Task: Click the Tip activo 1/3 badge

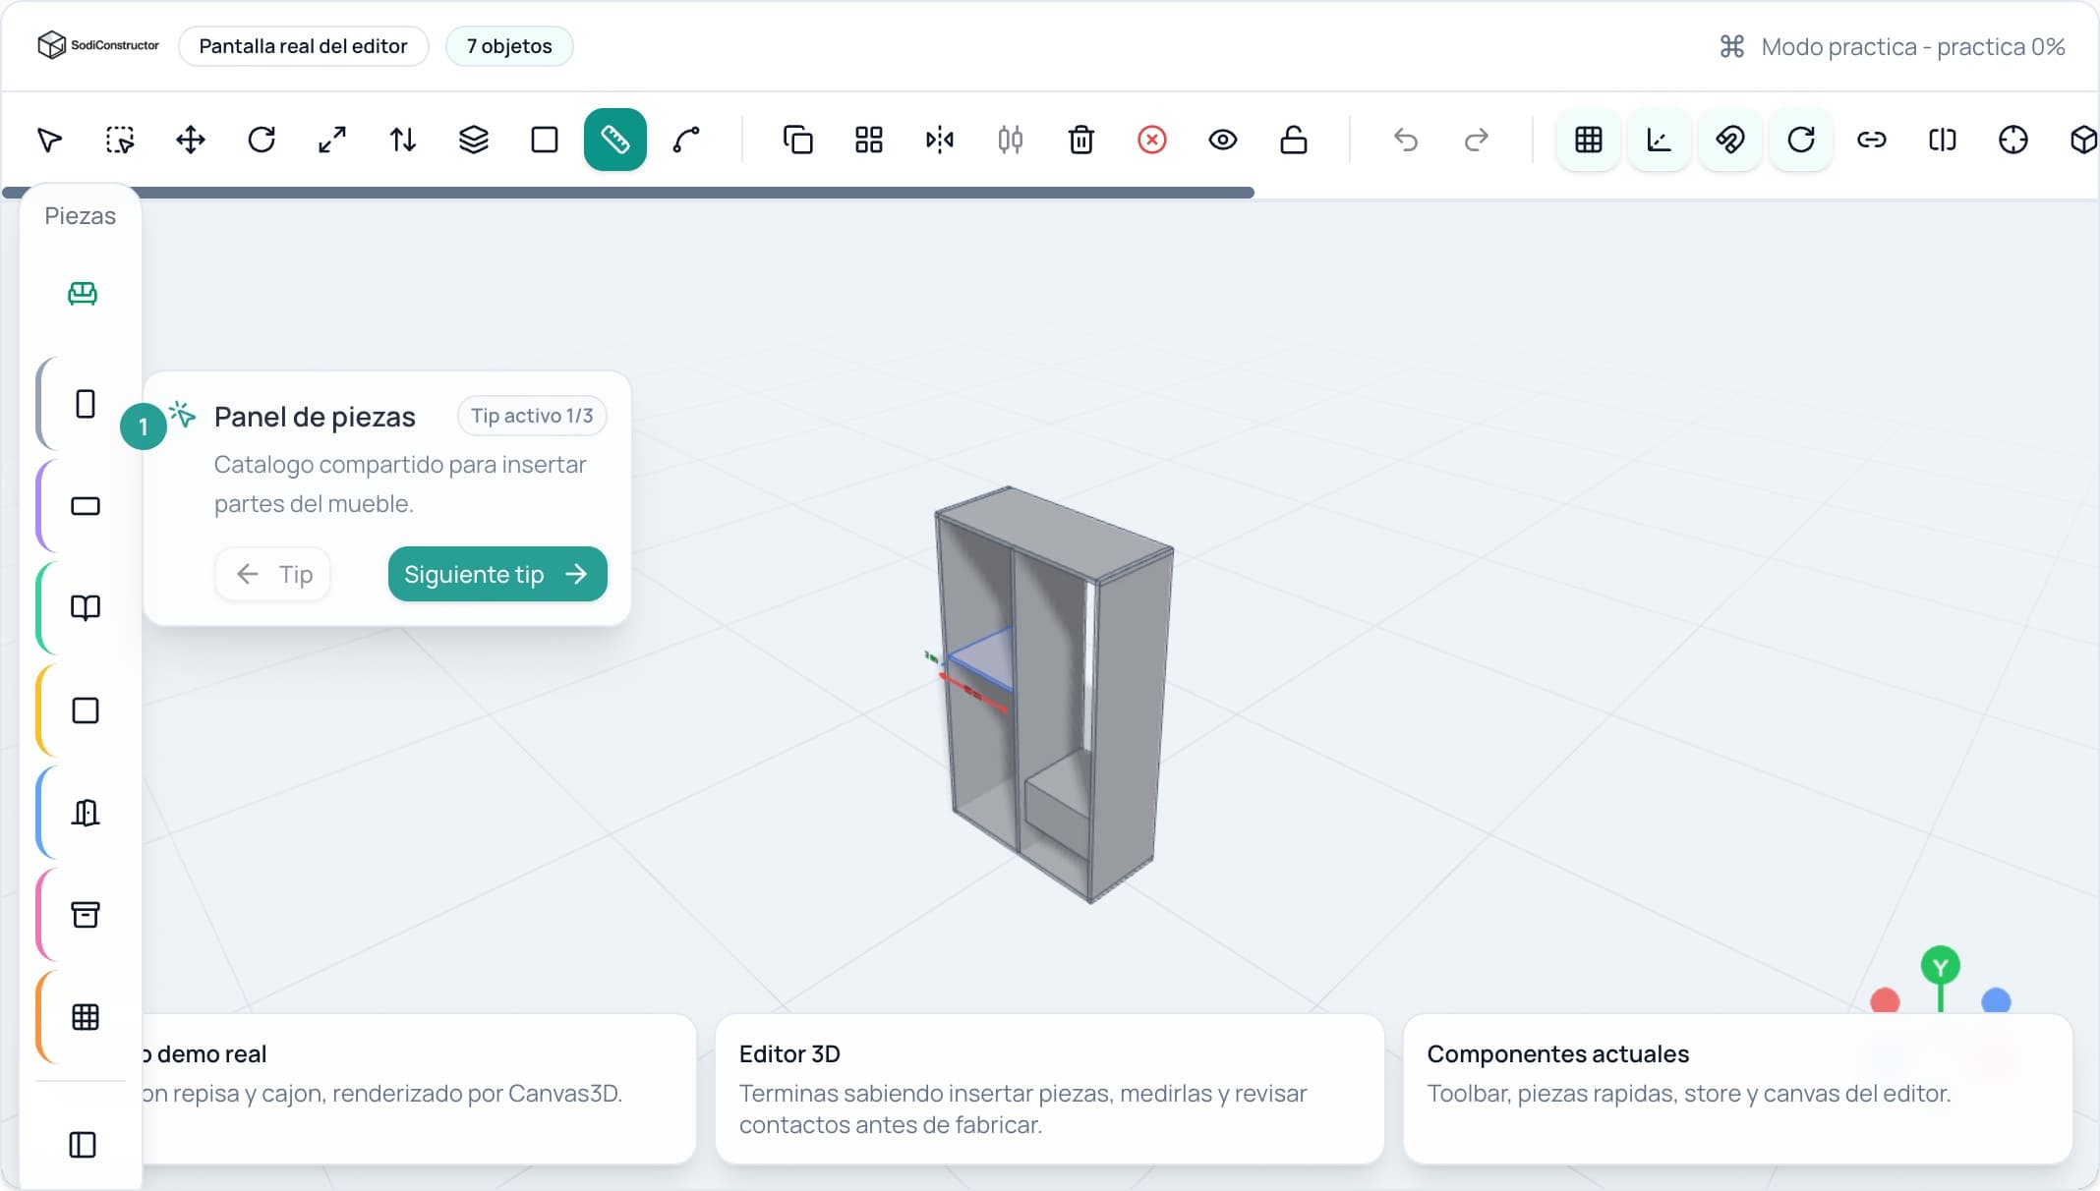Action: coord(532,416)
